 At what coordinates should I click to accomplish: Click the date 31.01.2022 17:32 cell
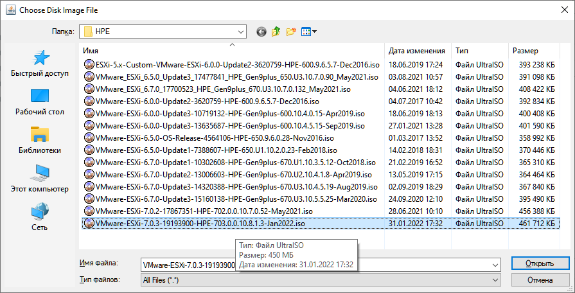tap(416, 223)
